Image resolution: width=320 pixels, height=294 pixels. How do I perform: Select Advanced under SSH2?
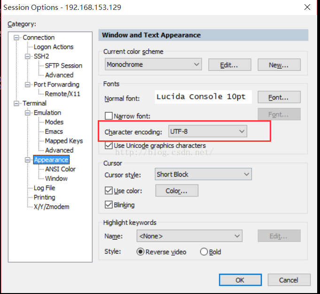(59, 75)
